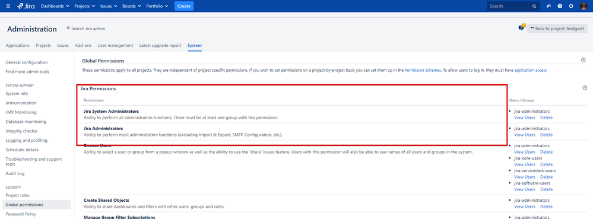Viewport: 593px width, 219px height.
Task: Open the Latest upgrade report tab
Action: coord(160,45)
